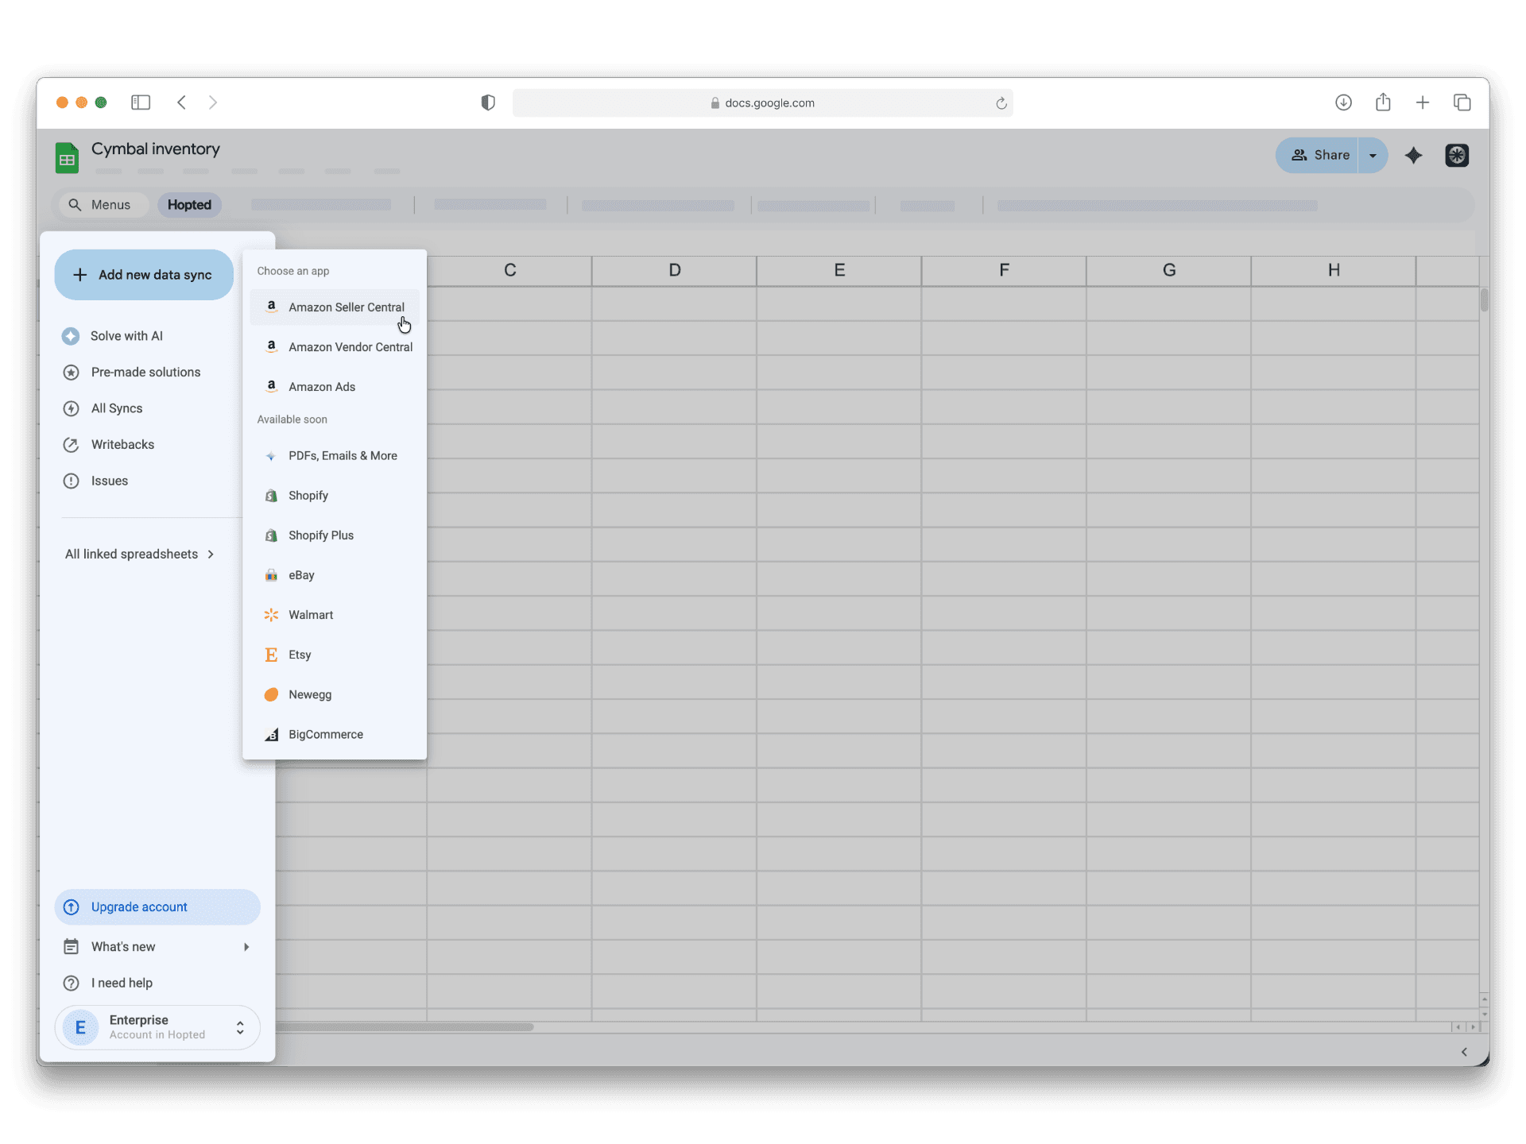Click the Google Sheets home icon

coord(67,157)
